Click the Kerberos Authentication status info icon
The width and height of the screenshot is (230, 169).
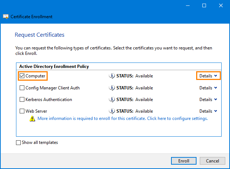112,100
